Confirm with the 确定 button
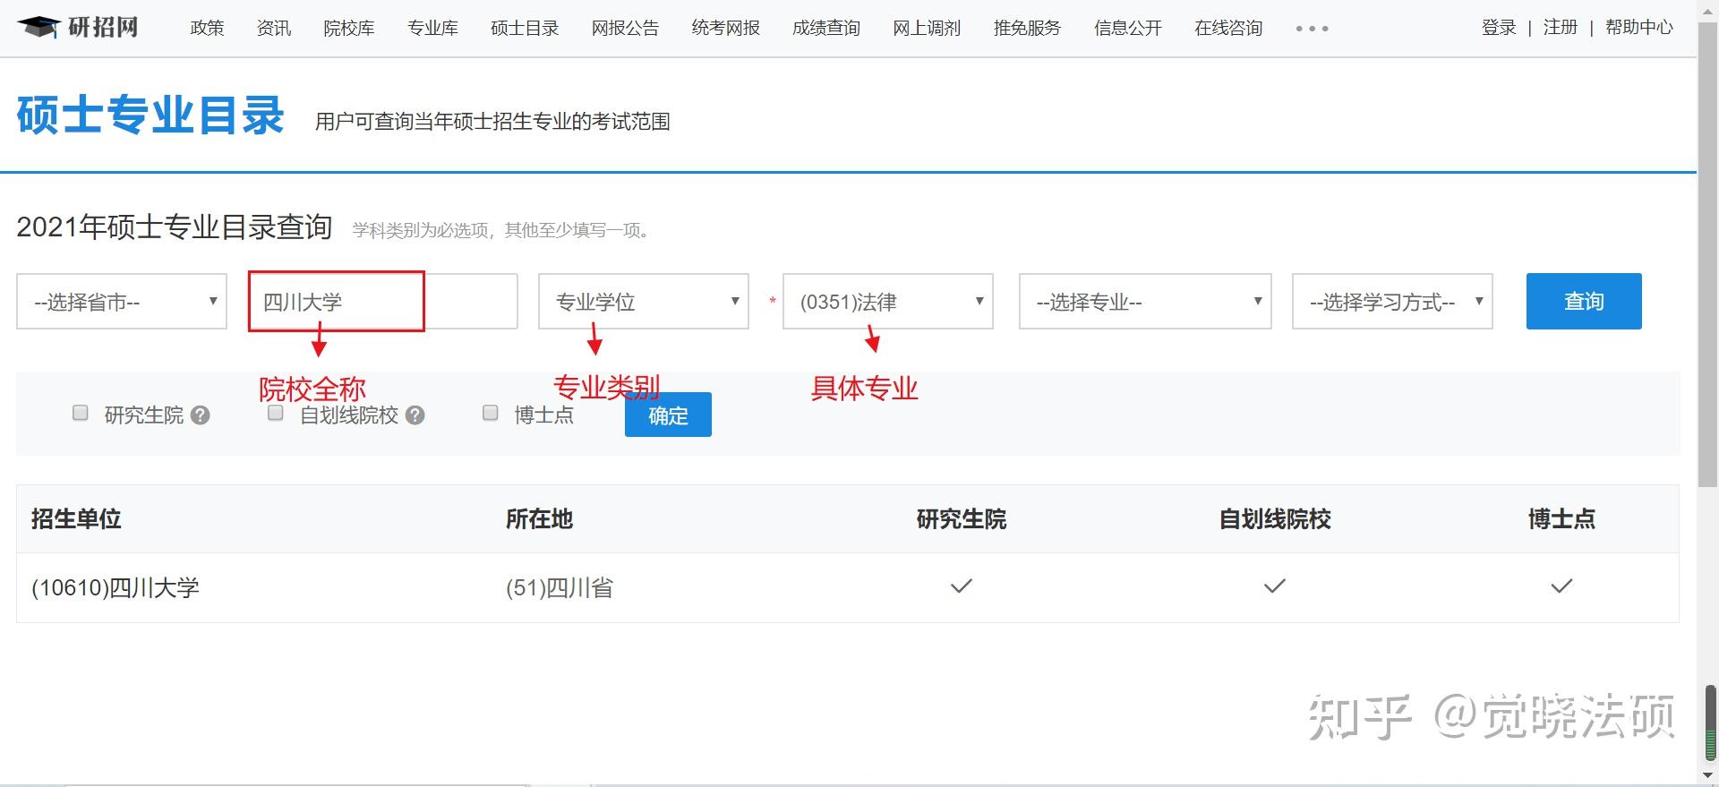The image size is (1719, 787). pyautogui.click(x=668, y=415)
